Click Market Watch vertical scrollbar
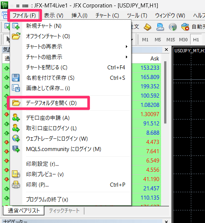Screen dimensions: 205x223 [165, 92]
